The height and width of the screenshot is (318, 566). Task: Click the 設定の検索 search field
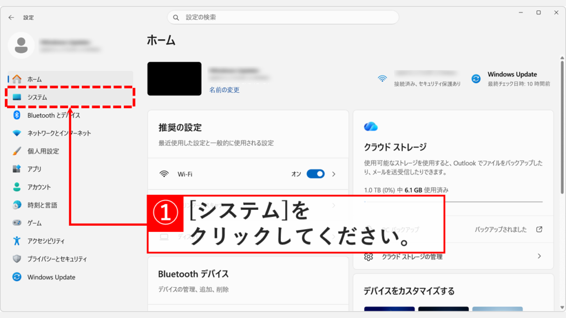pyautogui.click(x=282, y=17)
